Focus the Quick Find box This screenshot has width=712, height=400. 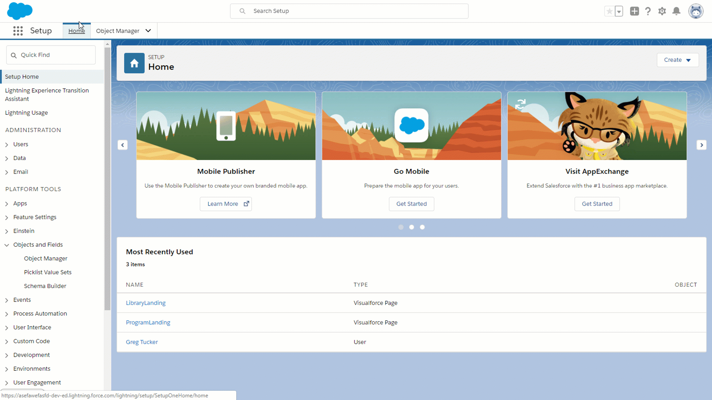(x=51, y=55)
